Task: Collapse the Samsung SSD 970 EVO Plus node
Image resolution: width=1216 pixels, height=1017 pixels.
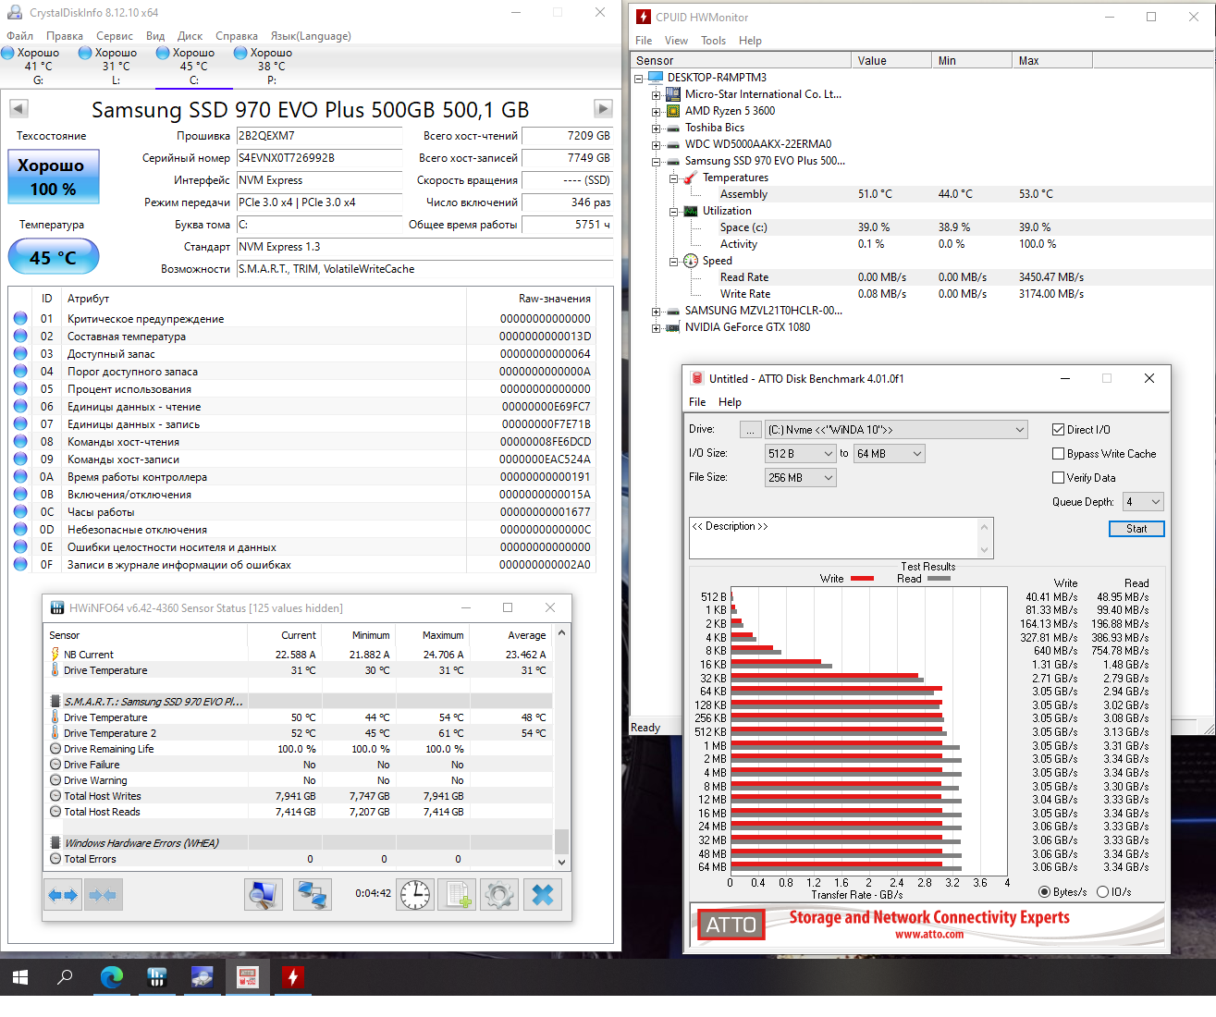Action: coord(656,162)
